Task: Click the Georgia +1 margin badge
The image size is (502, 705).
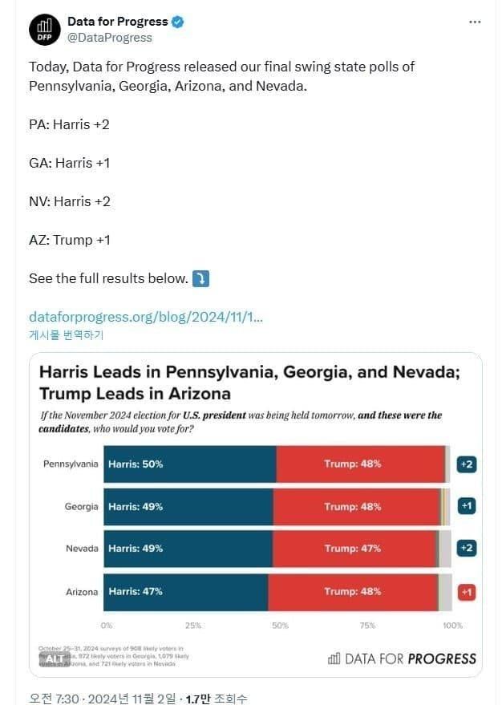Action: 467,506
